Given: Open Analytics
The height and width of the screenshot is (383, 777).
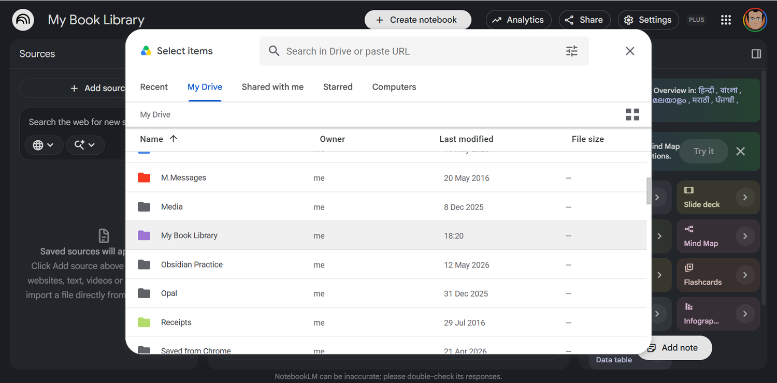Looking at the screenshot, I should 517,20.
